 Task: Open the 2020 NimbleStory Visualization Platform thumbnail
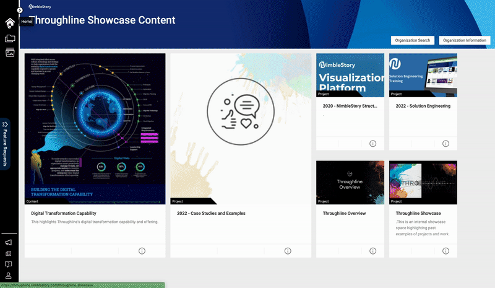coord(350,75)
